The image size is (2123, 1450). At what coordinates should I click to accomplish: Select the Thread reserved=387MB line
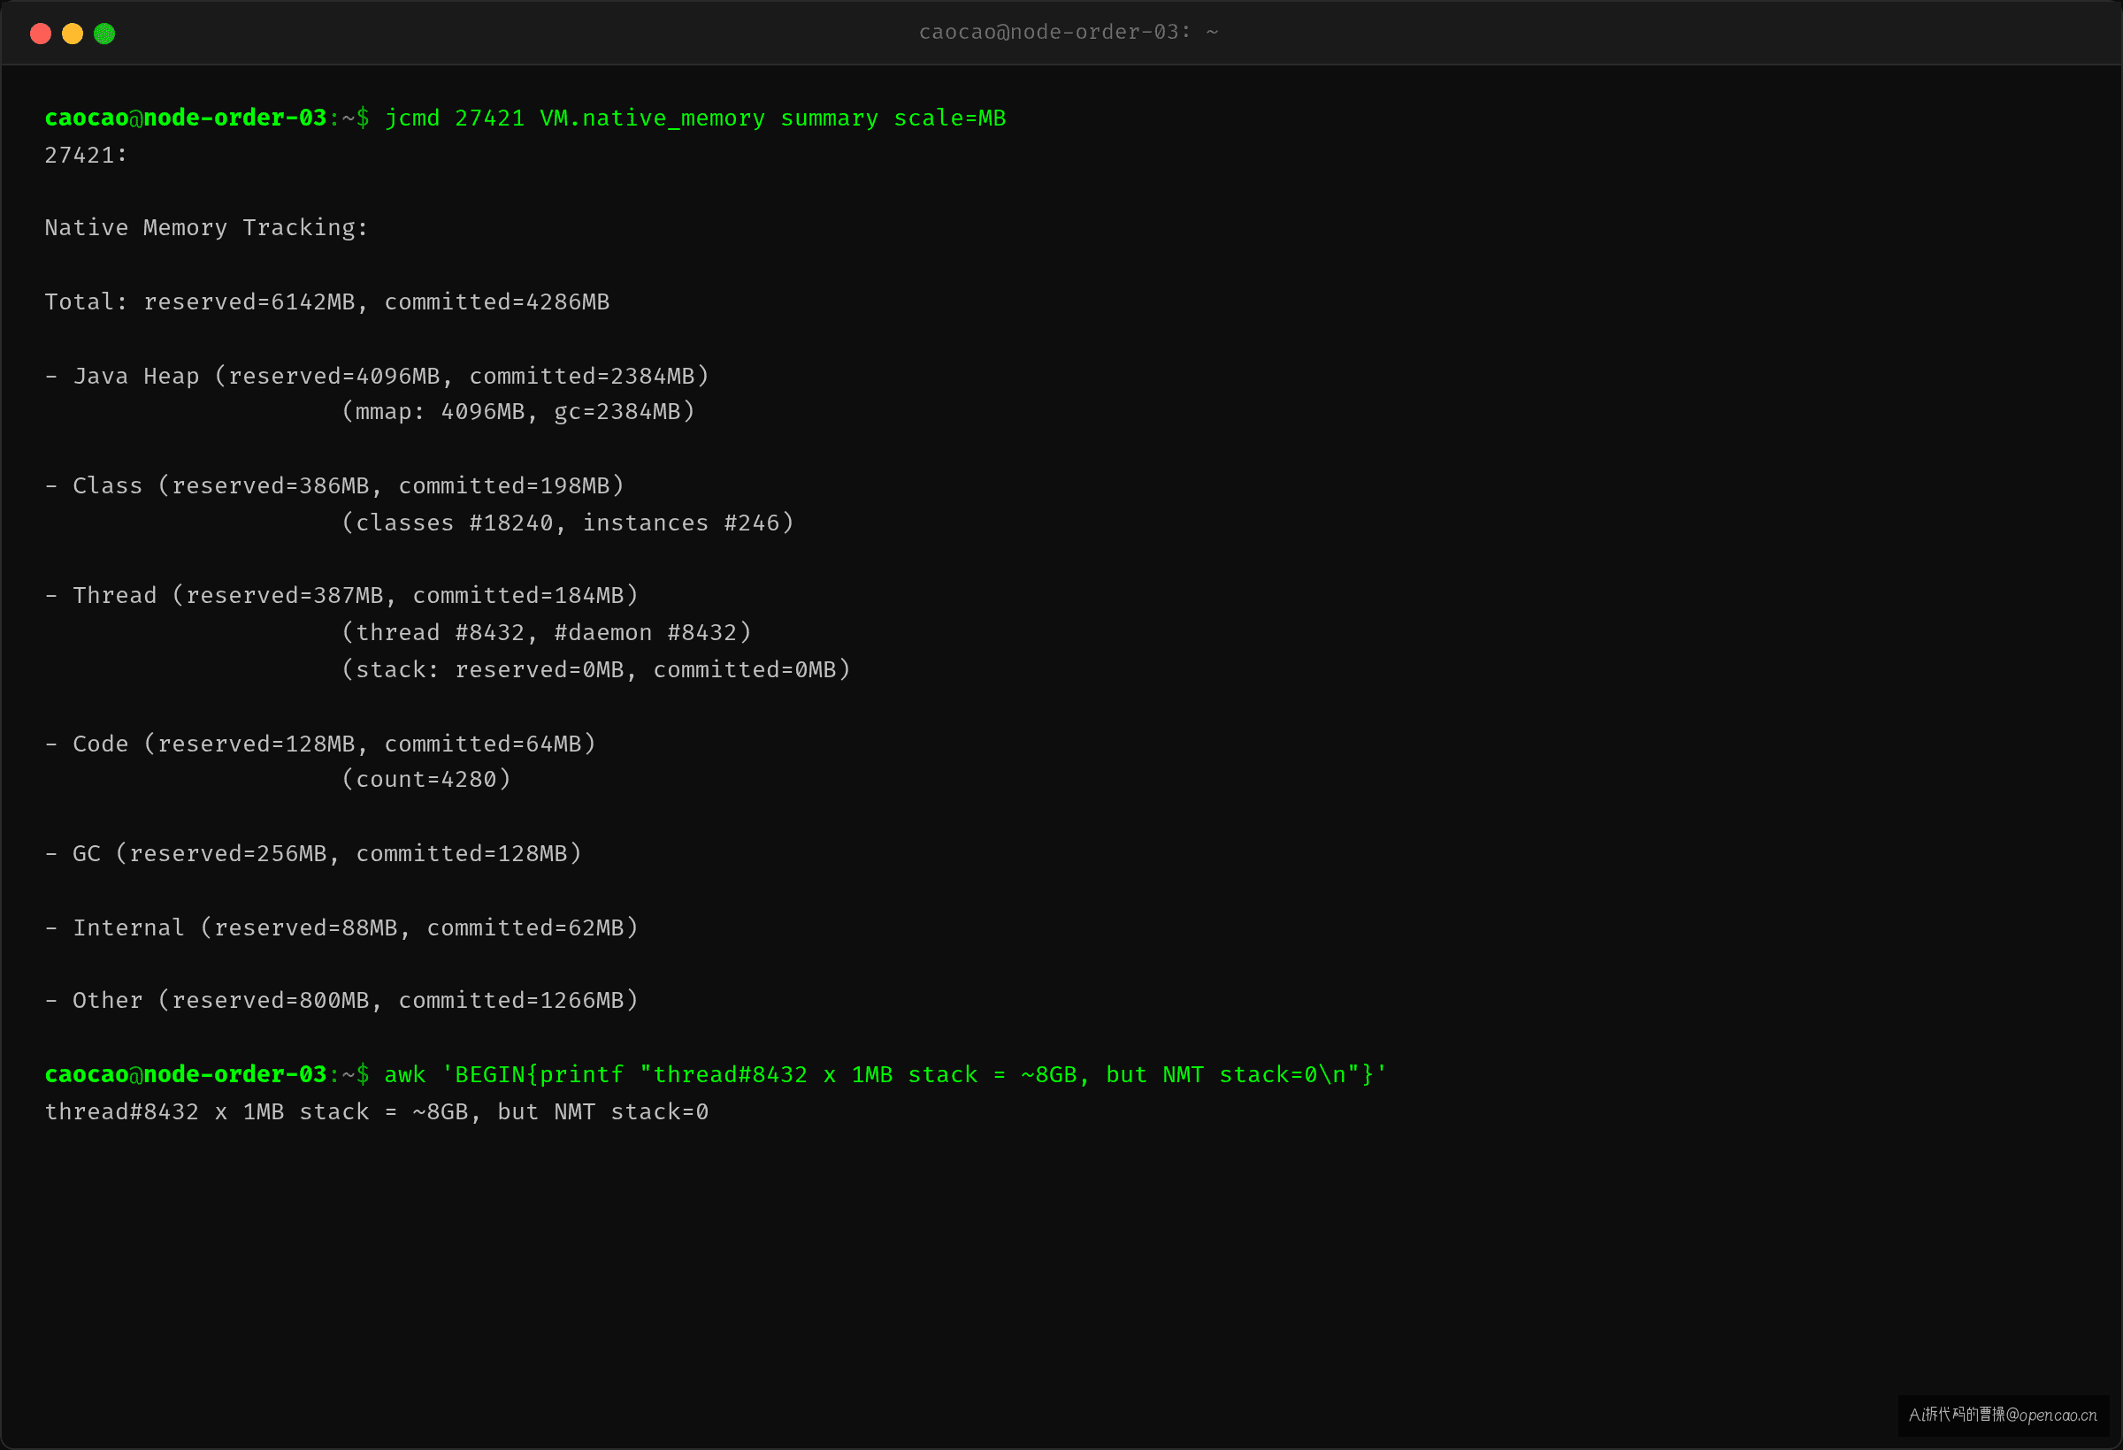click(x=341, y=594)
